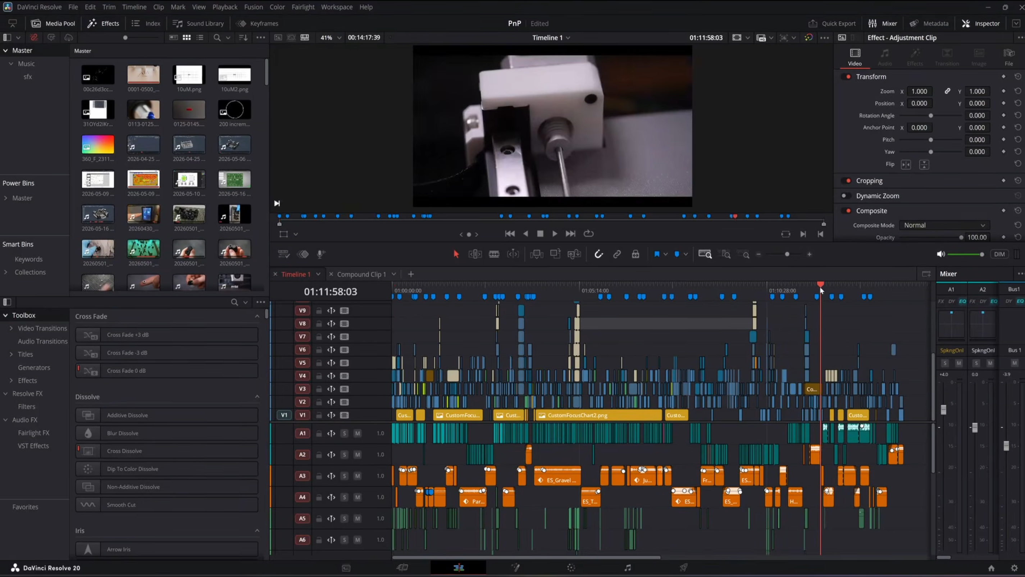The width and height of the screenshot is (1025, 577).
Task: Select the Blade Edit Mode tool
Action: [x=494, y=254]
